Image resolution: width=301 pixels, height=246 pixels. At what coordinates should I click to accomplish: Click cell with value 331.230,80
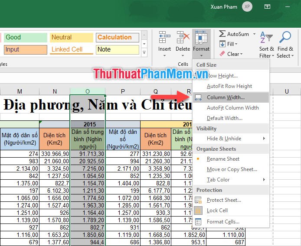pyautogui.click(x=156, y=154)
